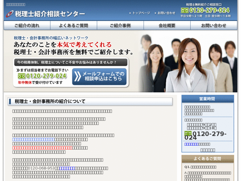241x181 pixels.
Task: Select the sidebar phone number 0120-279-024
Action: click(206, 136)
